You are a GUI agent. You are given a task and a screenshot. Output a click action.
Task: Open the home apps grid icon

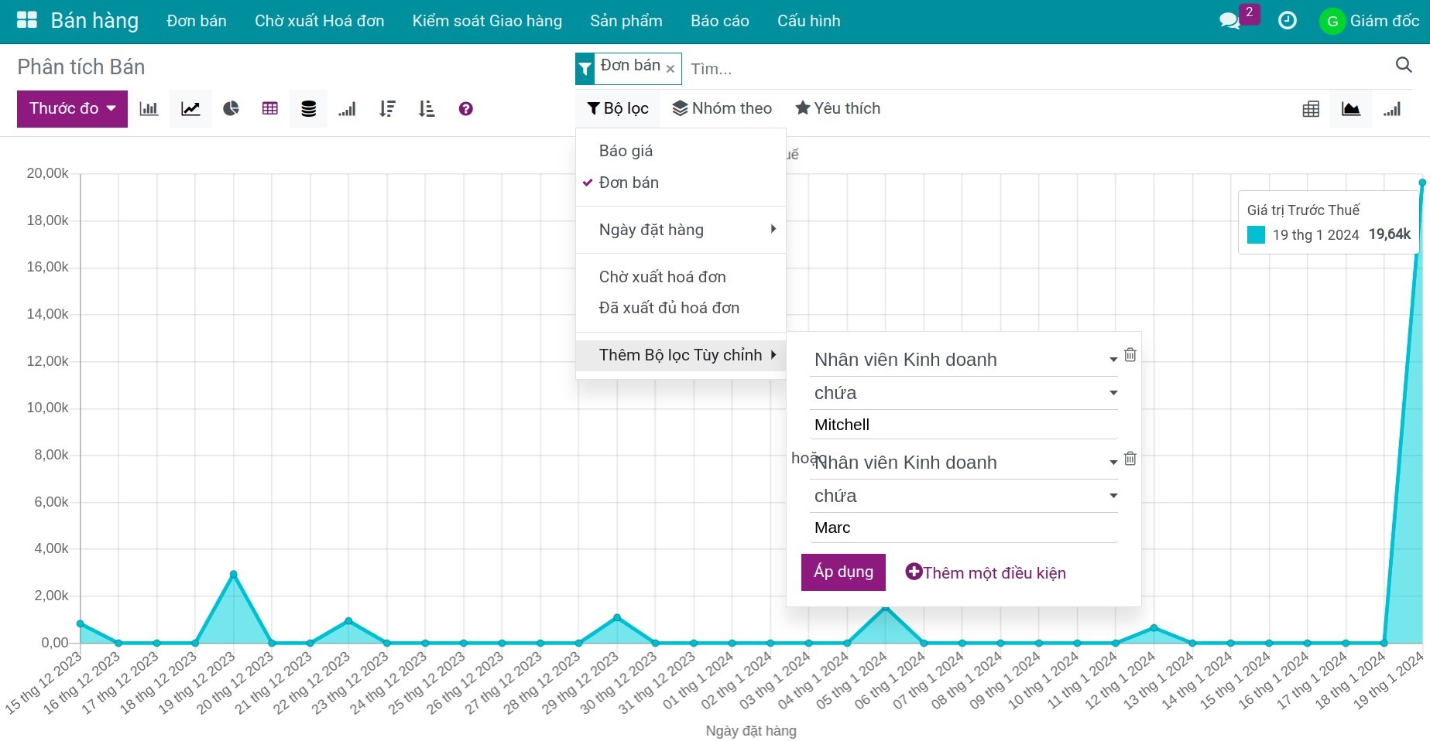coord(27,21)
